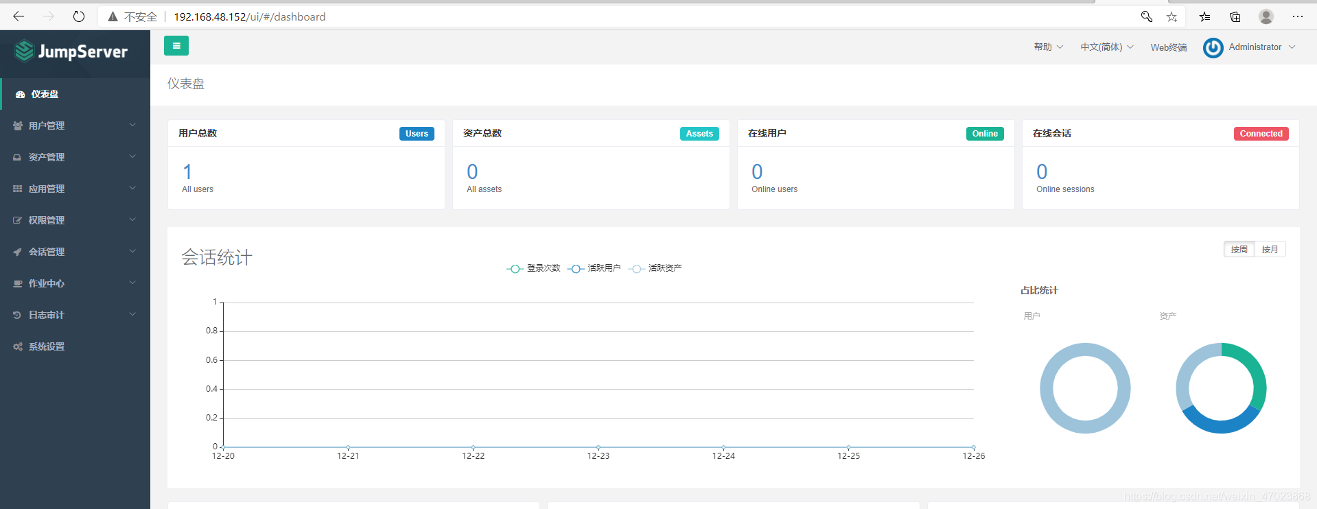Open the 帮助 dropdown
The width and height of the screenshot is (1317, 509).
(1048, 47)
